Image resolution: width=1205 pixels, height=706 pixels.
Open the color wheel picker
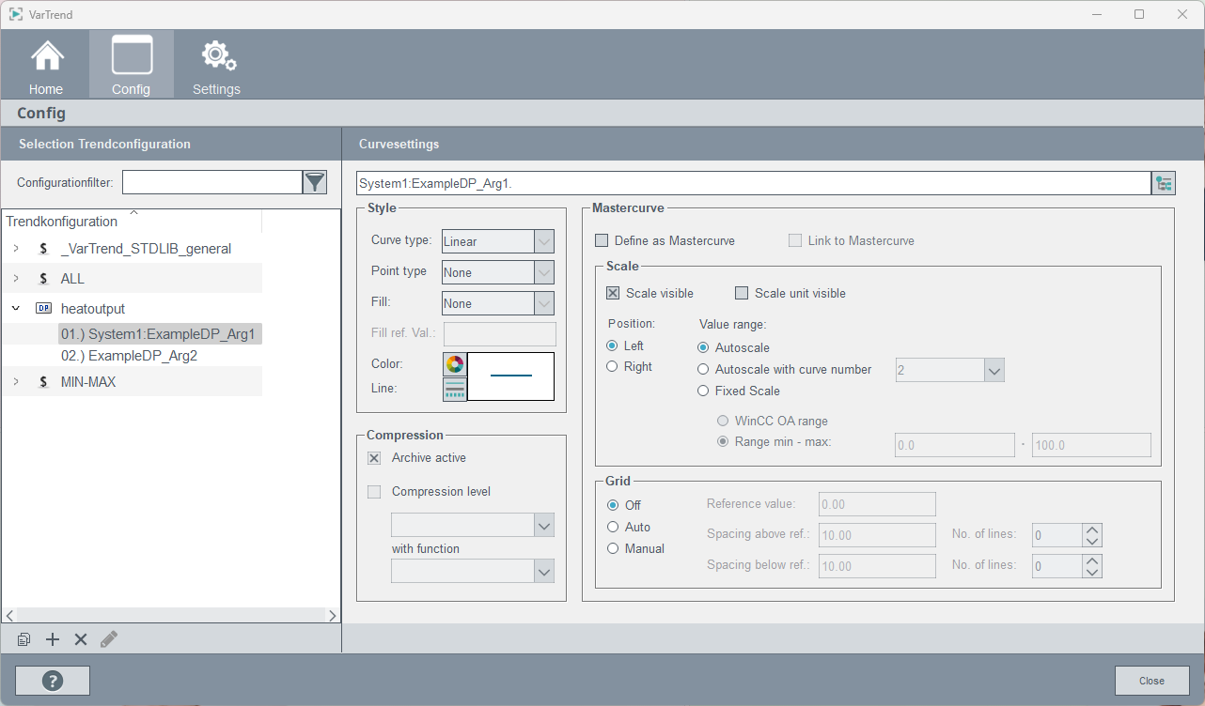coord(455,364)
